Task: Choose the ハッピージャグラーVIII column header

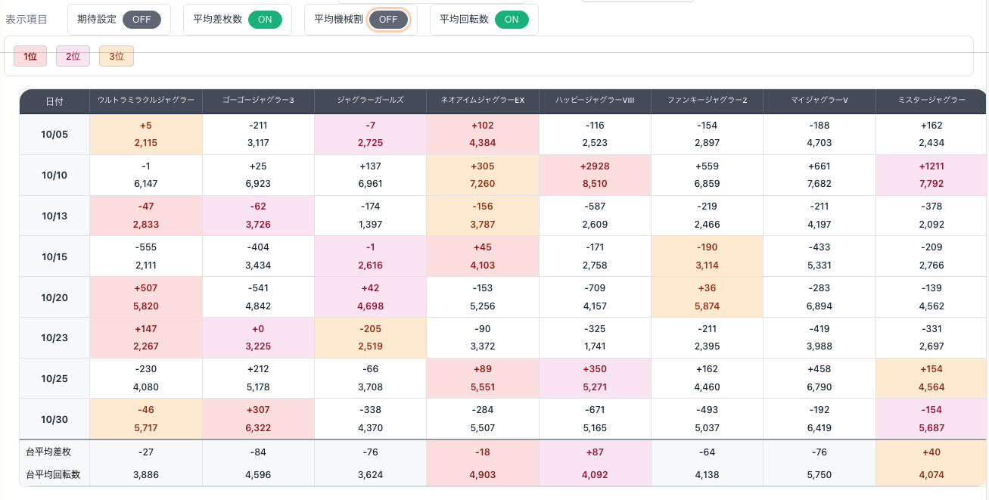Action: [595, 101]
